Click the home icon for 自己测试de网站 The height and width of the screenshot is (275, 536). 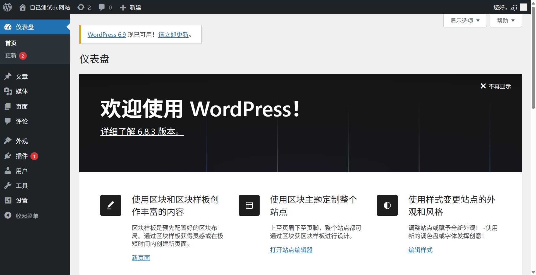pos(23,7)
